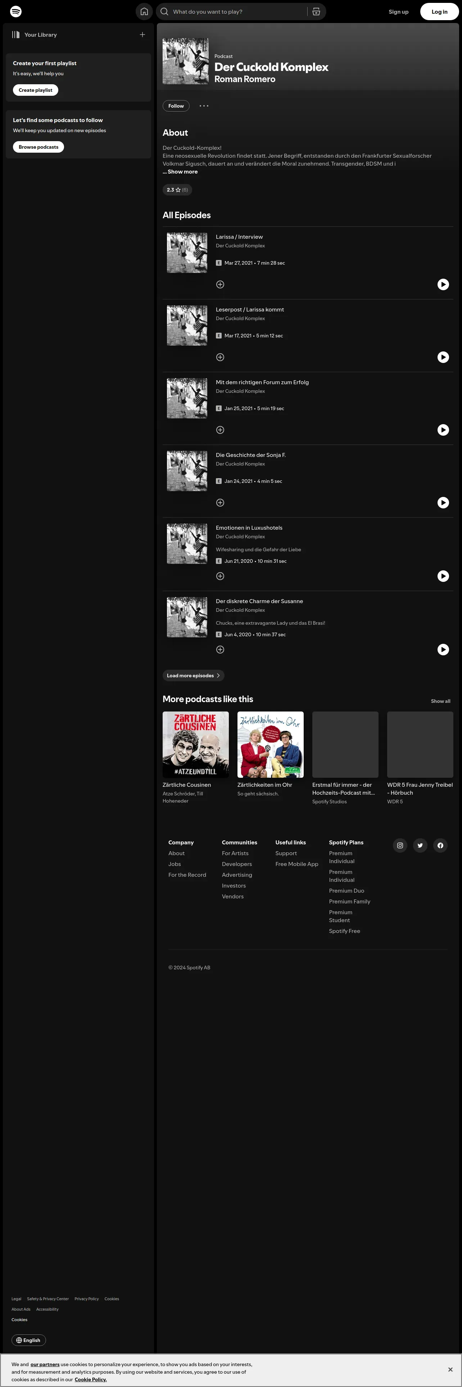Open Premium Family plan link
462x1387 pixels.
click(350, 901)
